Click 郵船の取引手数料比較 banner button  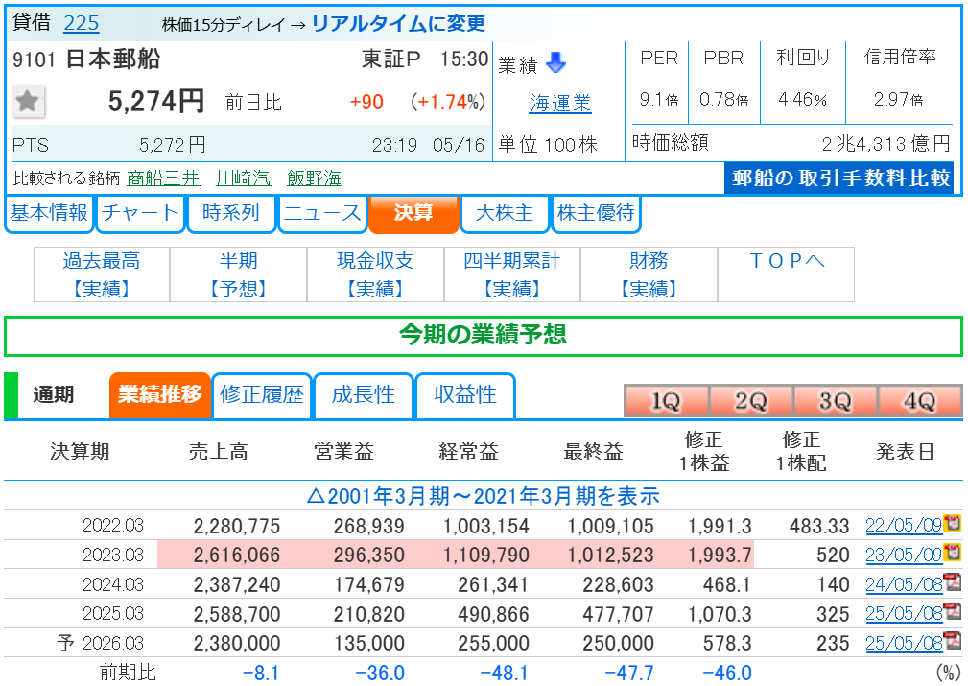click(x=840, y=177)
